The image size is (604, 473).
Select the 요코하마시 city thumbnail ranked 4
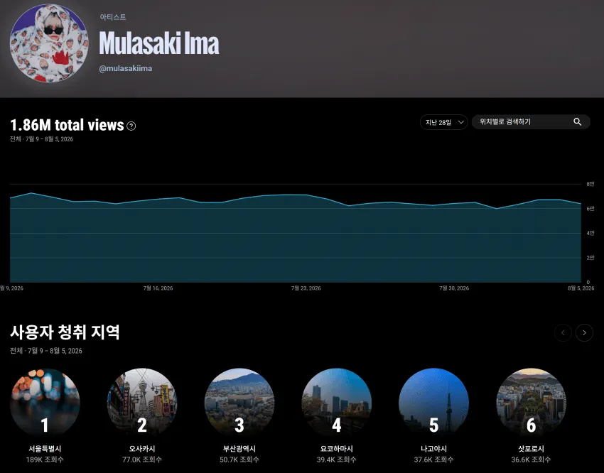(x=336, y=403)
